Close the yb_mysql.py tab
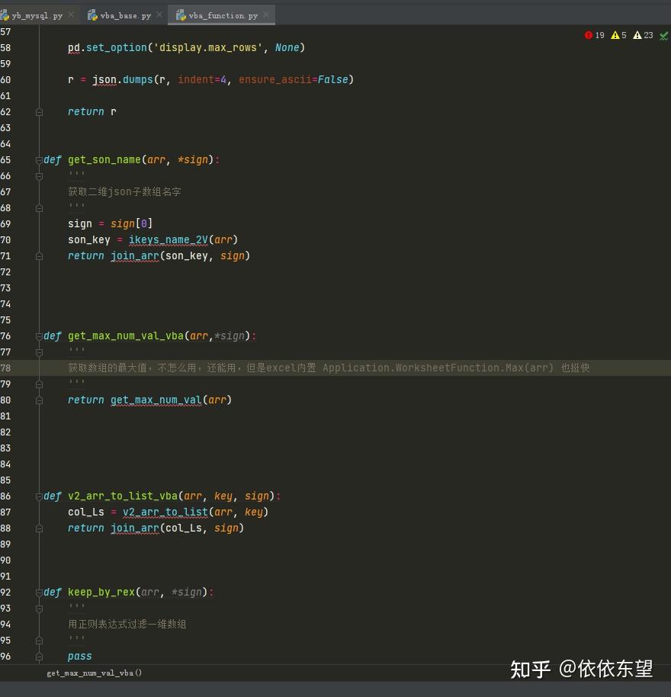This screenshot has width=671, height=697. [71, 15]
